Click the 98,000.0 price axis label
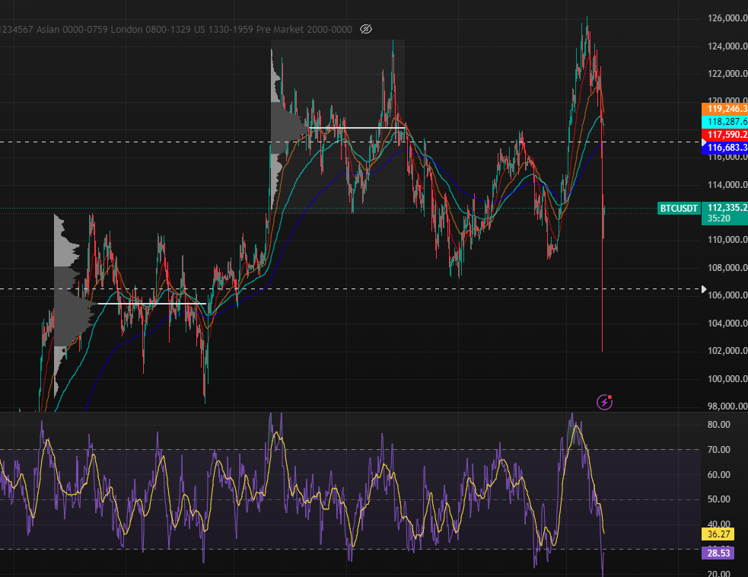 727,406
